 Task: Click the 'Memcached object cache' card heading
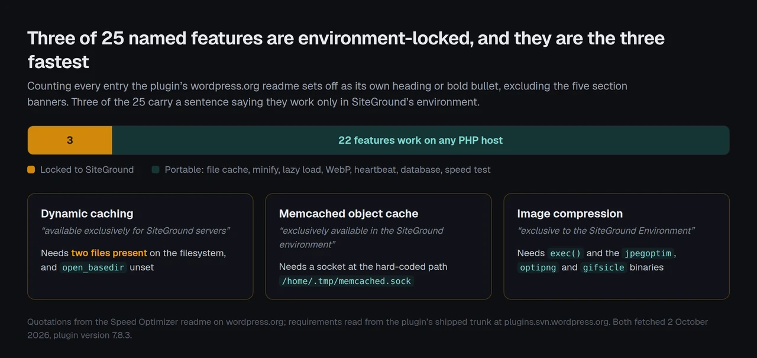[x=348, y=214]
